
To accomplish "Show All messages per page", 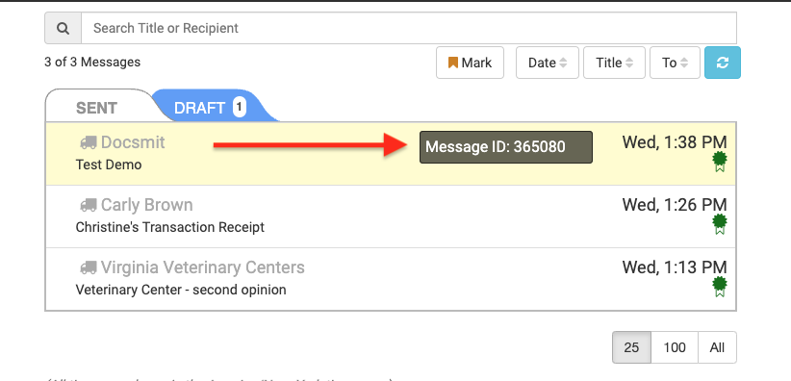I will 717,347.
